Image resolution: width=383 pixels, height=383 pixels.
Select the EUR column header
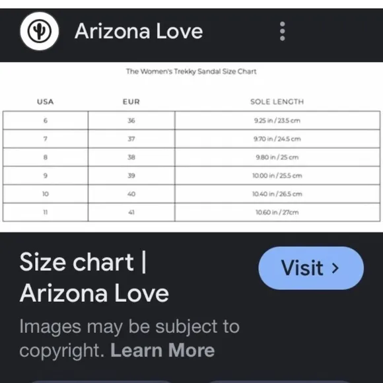131,102
